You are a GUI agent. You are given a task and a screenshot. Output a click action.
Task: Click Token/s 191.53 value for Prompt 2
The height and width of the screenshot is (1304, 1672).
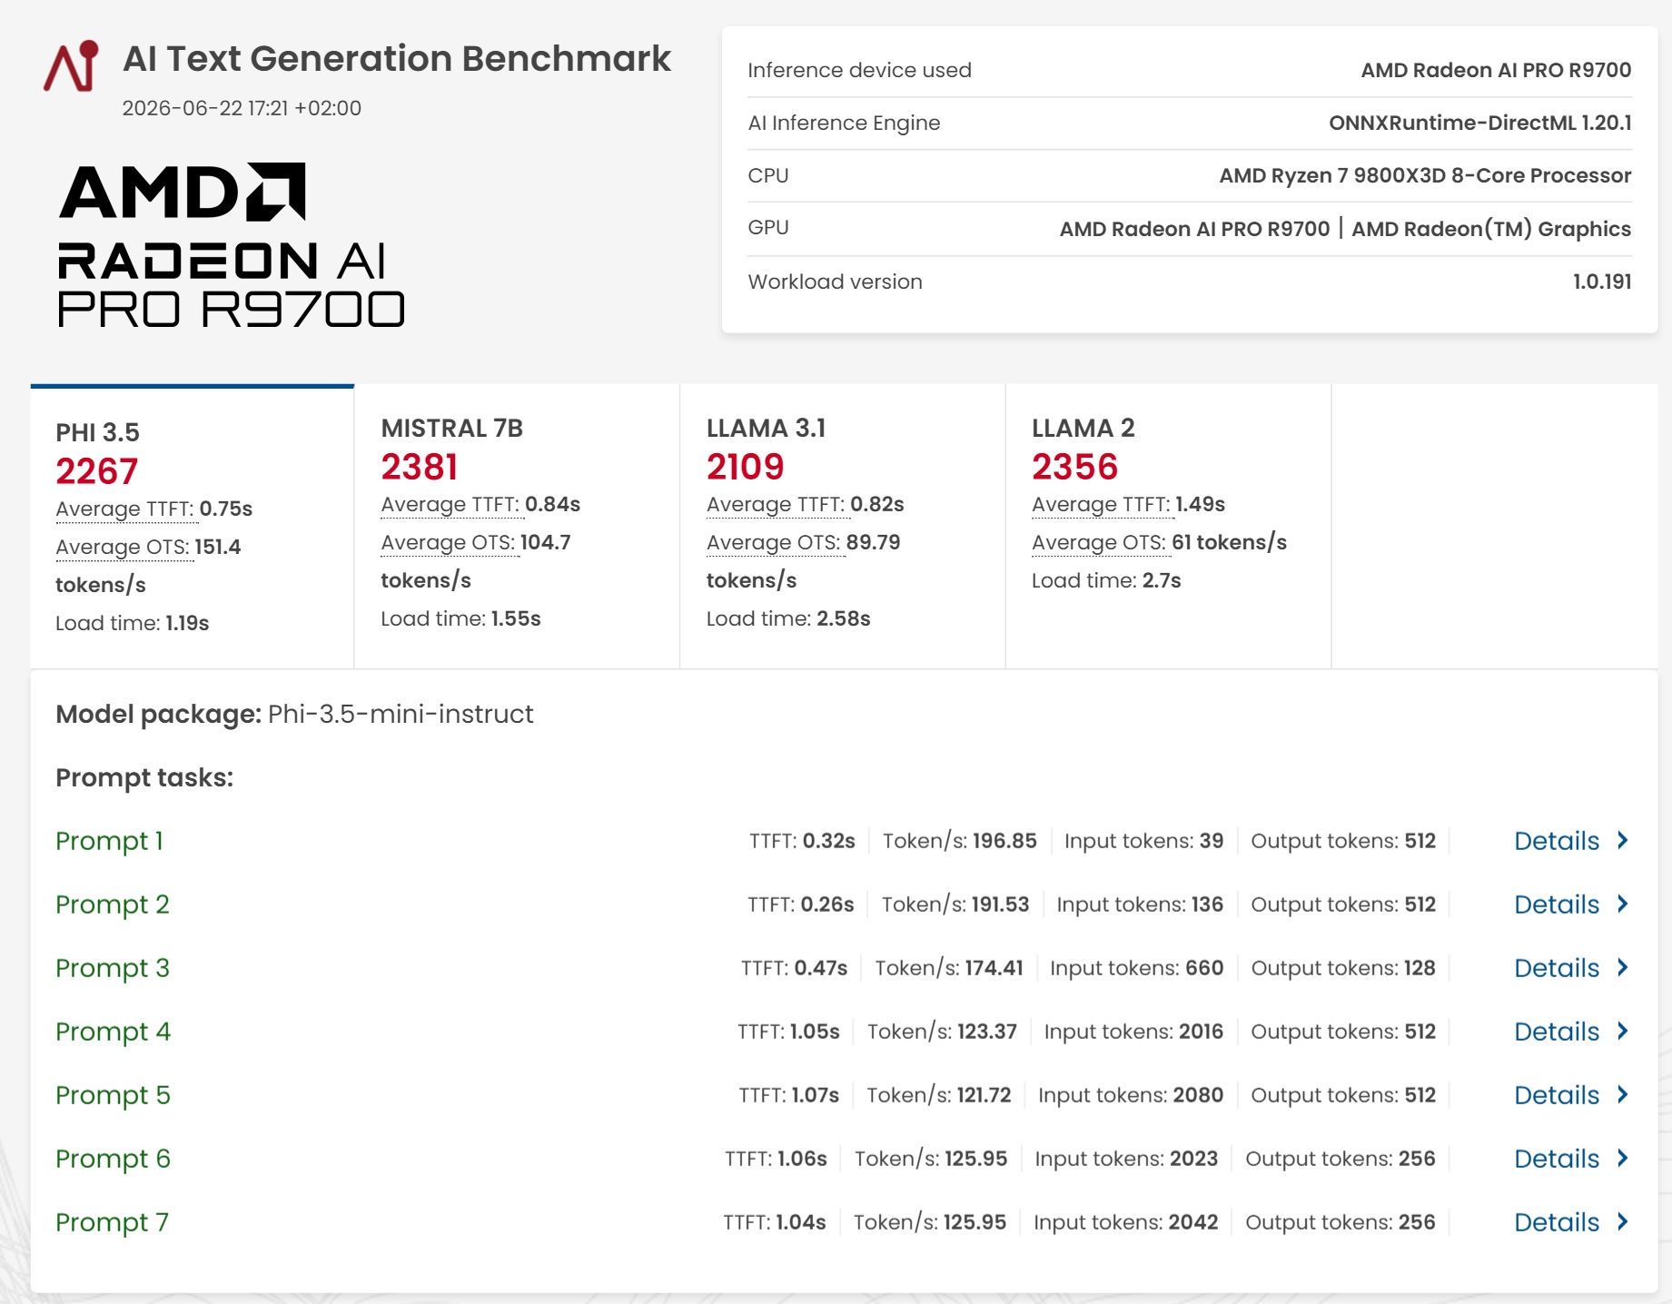1000,904
